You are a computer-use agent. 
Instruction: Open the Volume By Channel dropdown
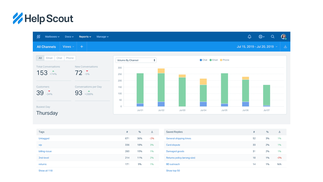point(136,60)
